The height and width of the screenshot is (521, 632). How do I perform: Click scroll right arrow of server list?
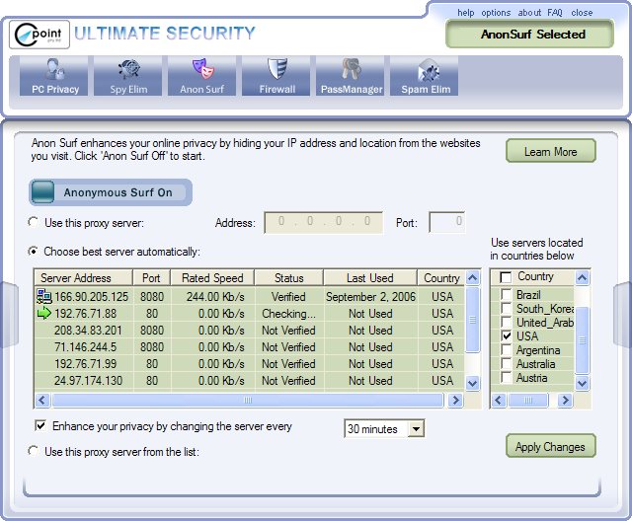455,400
